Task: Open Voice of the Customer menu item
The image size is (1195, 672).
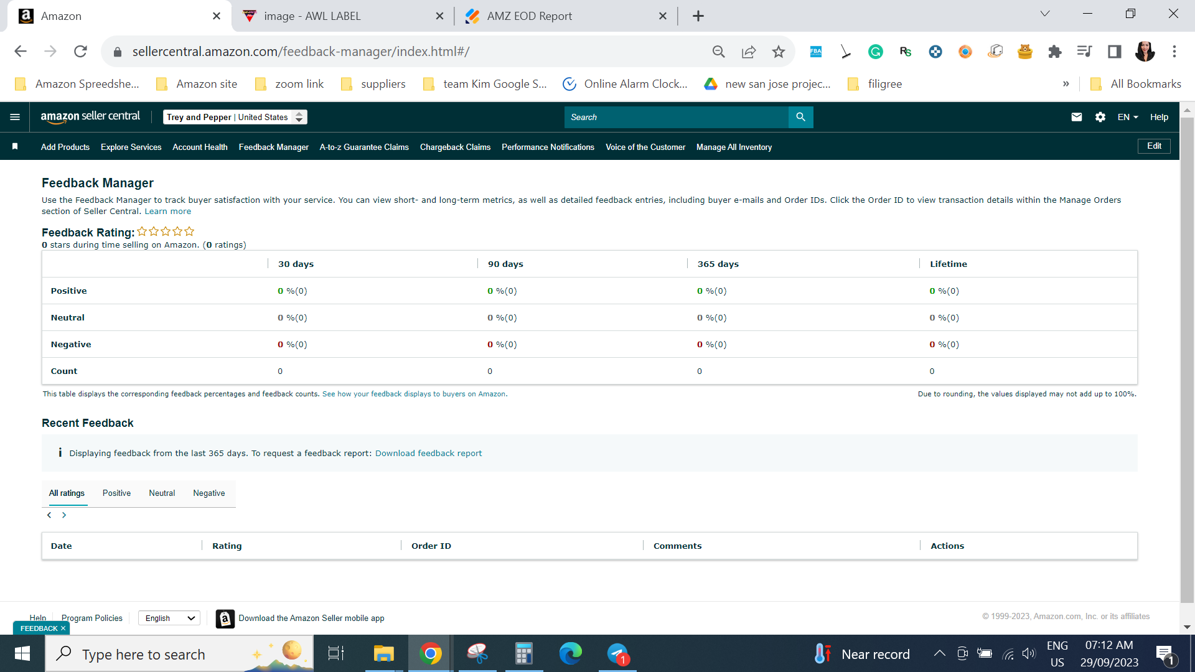Action: pos(645,147)
